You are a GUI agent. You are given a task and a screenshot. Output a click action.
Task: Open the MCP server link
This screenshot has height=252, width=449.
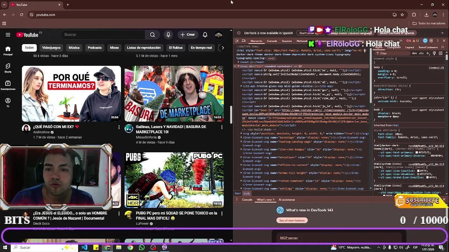pos(289,238)
